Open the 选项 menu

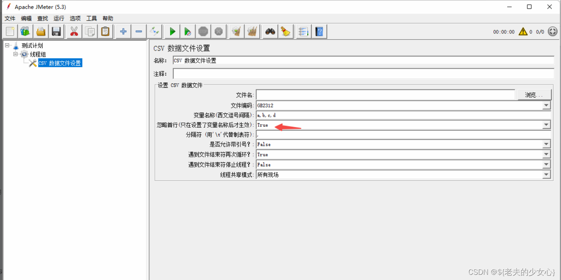(x=75, y=18)
